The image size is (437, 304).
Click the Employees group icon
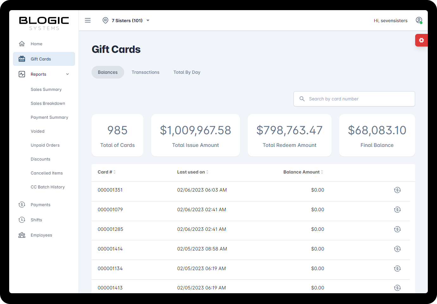(22, 235)
